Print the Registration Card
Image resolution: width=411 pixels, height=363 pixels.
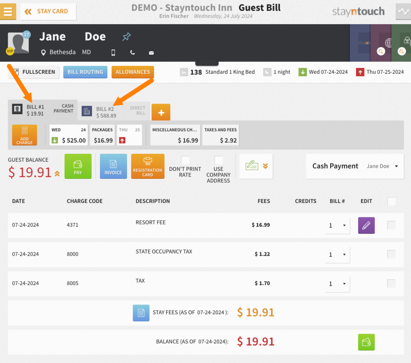click(x=147, y=166)
